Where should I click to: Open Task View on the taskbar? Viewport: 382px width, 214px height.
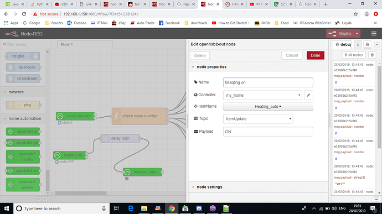click(x=116, y=208)
